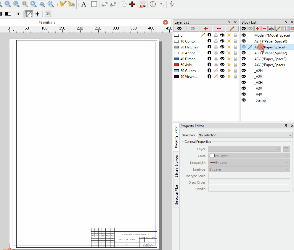This screenshot has height=250, width=294.
Task: Click the PDF export icon
Action: (x=143, y=4)
